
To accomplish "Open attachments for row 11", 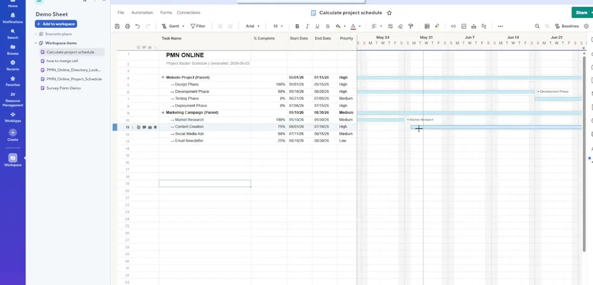I will pos(139,127).
